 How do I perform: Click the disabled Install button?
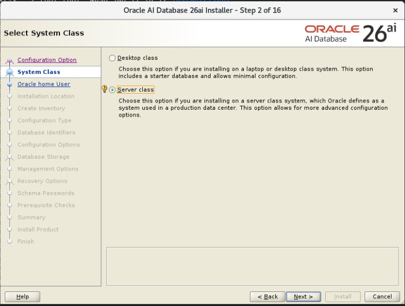click(343, 297)
